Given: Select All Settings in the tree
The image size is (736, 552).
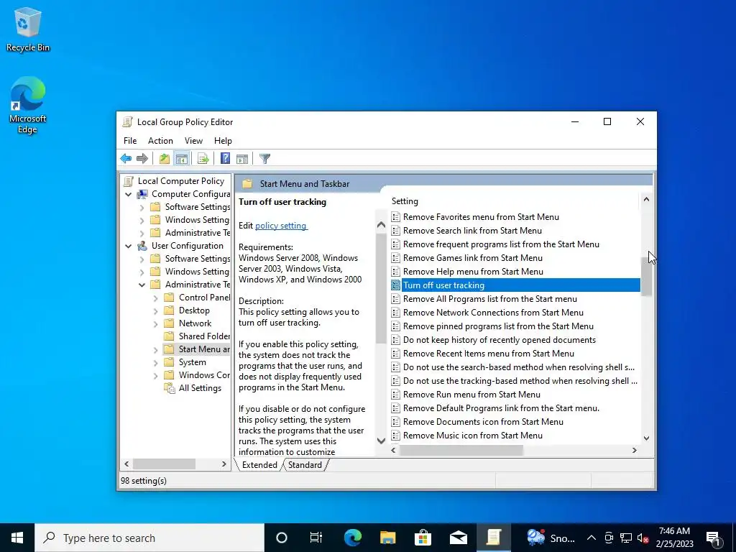Looking at the screenshot, I should click(200, 388).
